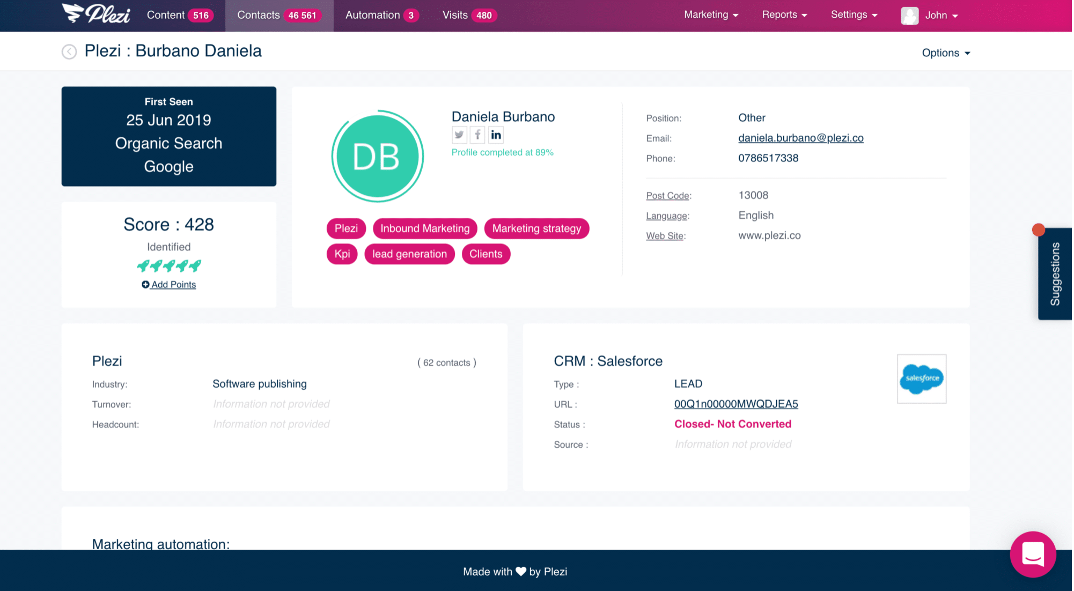1074x591 pixels.
Task: Go back using the circled arrow icon
Action: 69,51
